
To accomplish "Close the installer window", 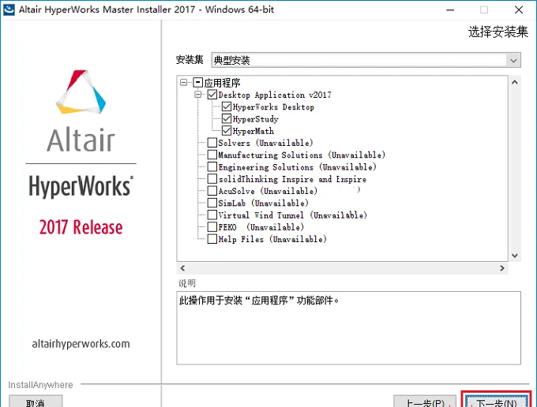I will [x=519, y=9].
